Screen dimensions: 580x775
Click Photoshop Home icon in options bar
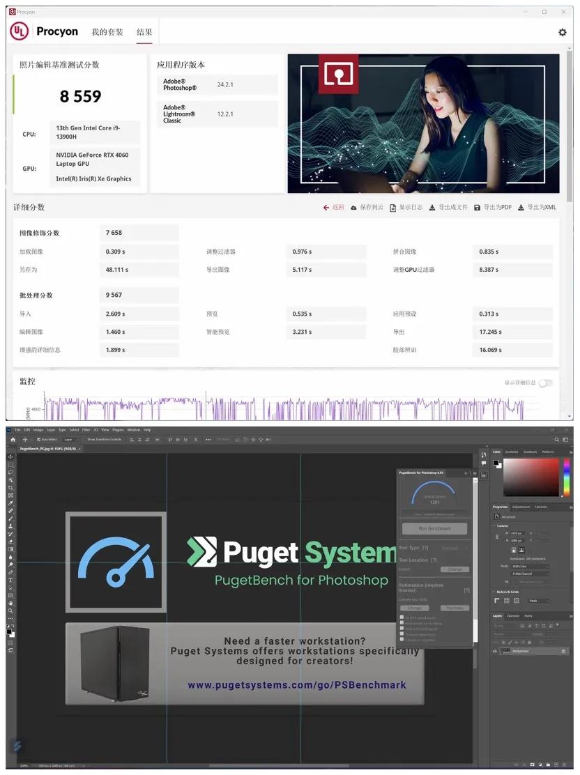[x=13, y=439]
